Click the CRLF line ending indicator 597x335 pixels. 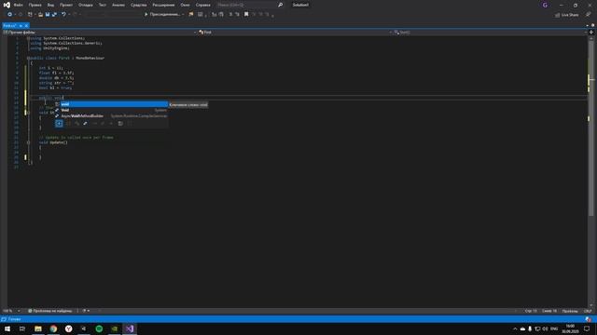point(588,311)
